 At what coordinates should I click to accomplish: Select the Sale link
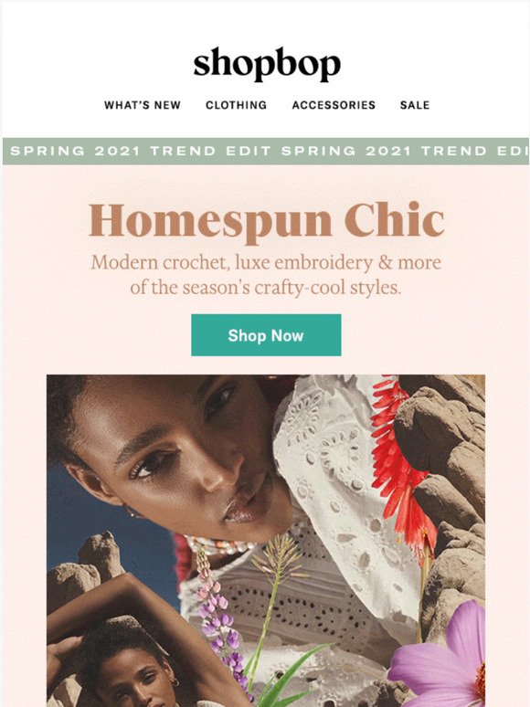pos(415,105)
